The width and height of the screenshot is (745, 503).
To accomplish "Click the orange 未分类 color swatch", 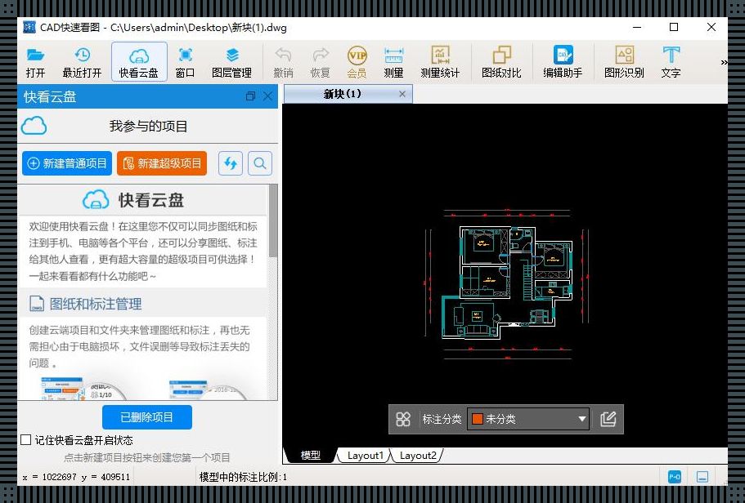I will coord(477,419).
